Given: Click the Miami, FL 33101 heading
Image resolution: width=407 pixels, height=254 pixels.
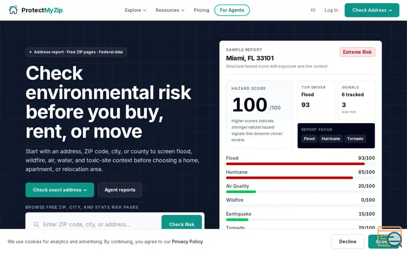Looking at the screenshot, I should pyautogui.click(x=250, y=58).
